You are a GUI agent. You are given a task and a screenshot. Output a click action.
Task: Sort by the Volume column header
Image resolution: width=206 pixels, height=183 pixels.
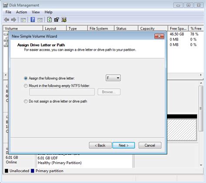pyautogui.click(x=23, y=28)
